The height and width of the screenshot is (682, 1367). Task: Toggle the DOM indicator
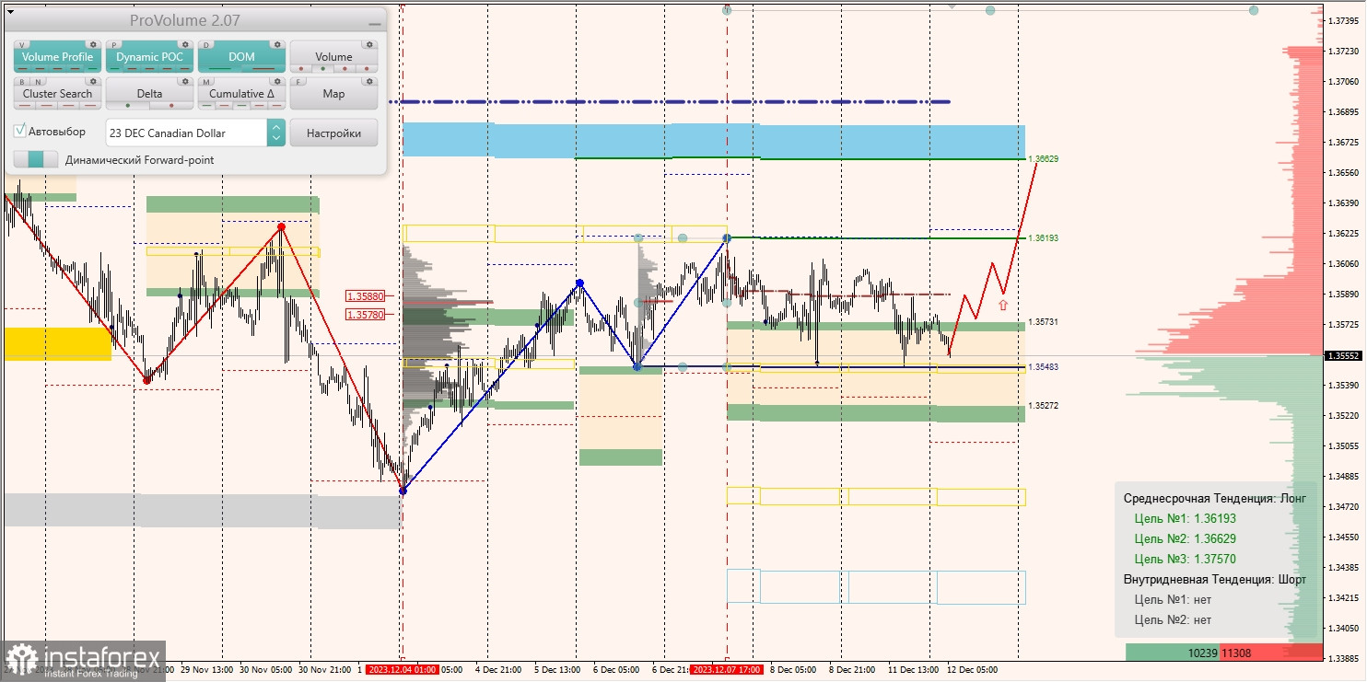click(241, 56)
